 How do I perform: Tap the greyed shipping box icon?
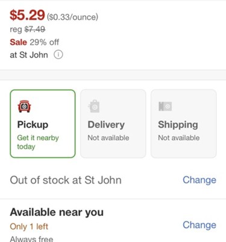coord(165,106)
